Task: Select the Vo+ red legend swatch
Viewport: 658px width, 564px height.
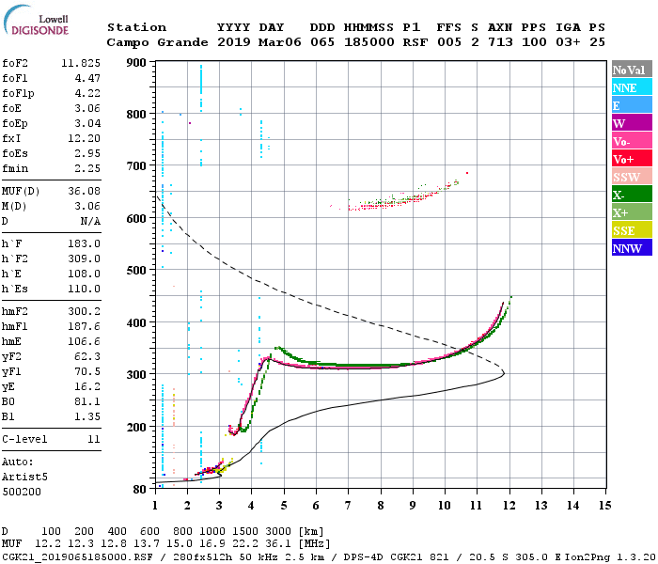Action: click(x=632, y=159)
